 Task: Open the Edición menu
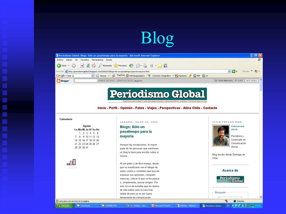[x=69, y=60]
